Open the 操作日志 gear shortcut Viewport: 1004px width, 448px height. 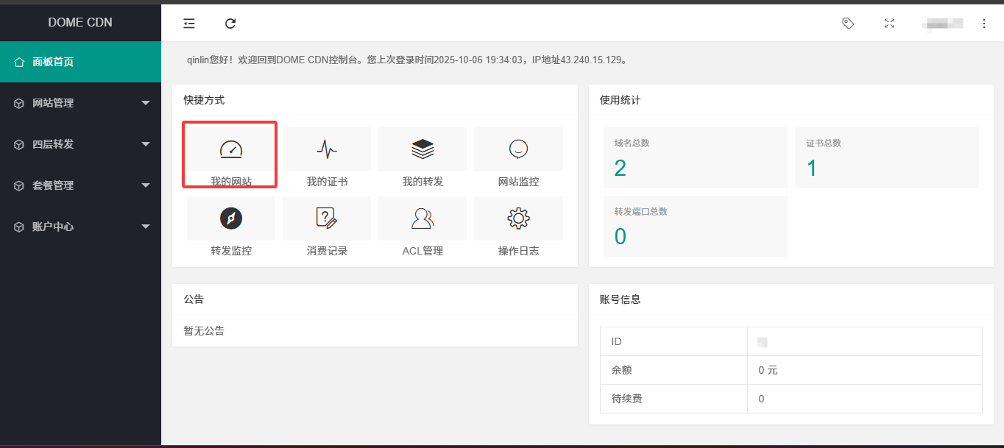(x=518, y=218)
